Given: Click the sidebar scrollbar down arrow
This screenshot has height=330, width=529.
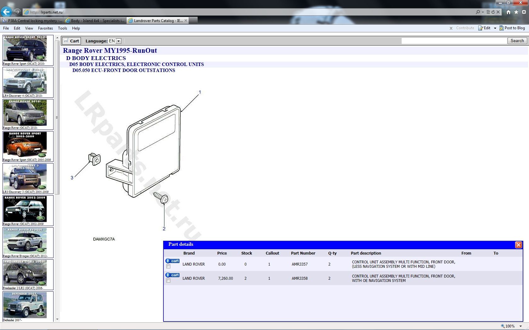Looking at the screenshot, I should (57, 319).
